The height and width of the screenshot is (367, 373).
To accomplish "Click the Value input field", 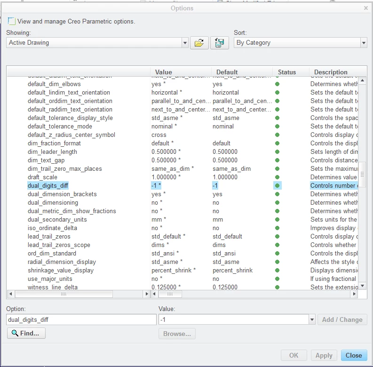I will tap(234, 319).
